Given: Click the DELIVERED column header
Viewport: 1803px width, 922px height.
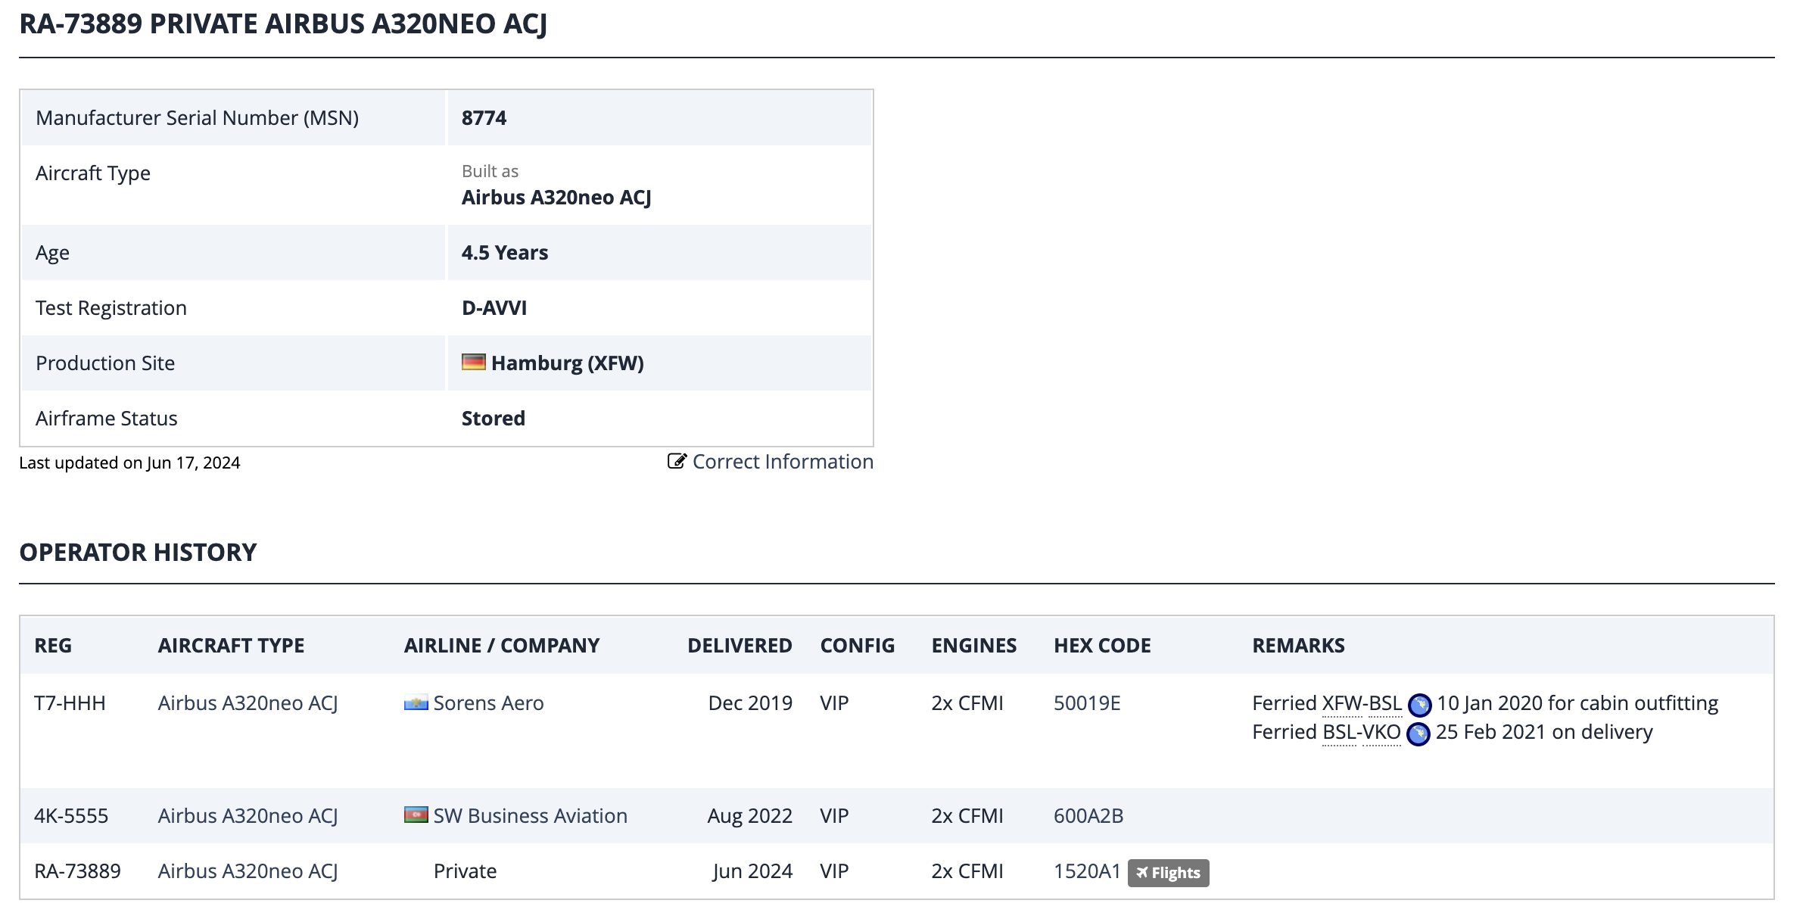Looking at the screenshot, I should click(x=739, y=646).
